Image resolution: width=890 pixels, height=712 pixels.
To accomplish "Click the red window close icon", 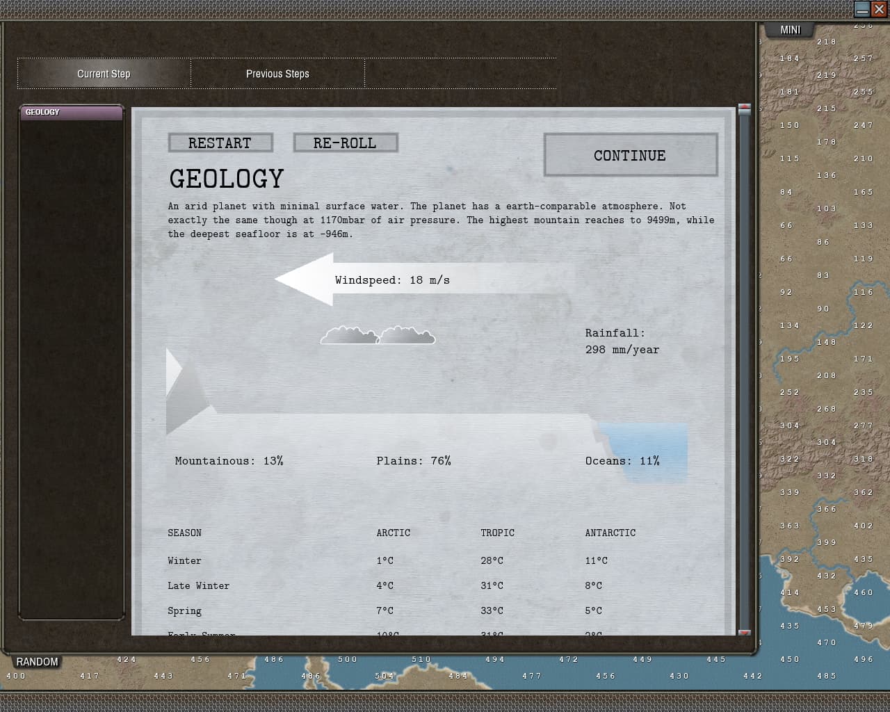I will 879,8.
